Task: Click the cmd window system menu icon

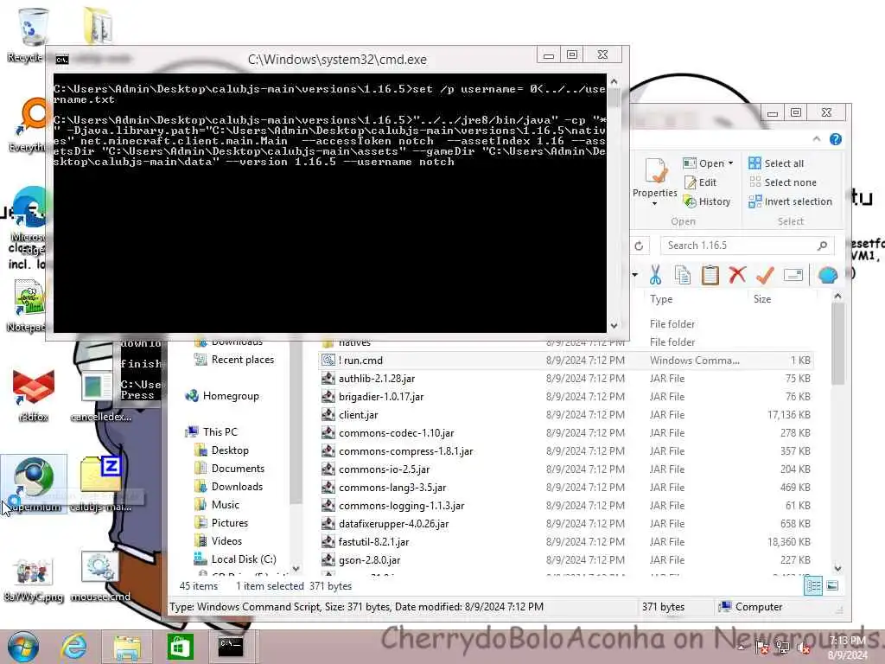Action: pos(62,60)
